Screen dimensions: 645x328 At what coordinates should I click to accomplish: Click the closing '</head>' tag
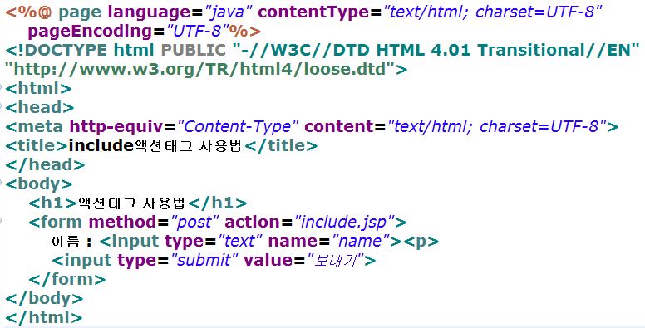[45, 164]
